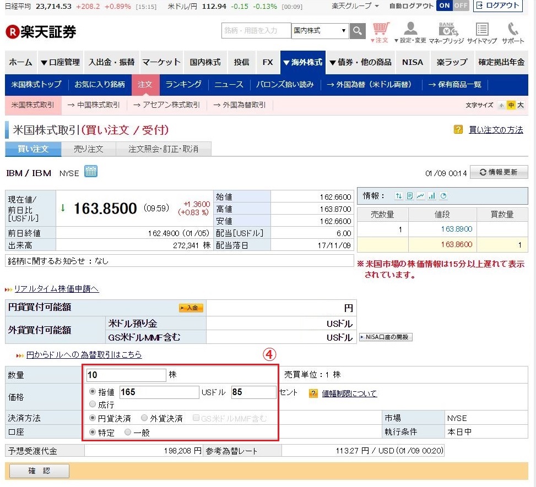Open リアルタイム株価申請へ link
Image resolution: width=536 pixels, height=487 pixels.
[56, 289]
